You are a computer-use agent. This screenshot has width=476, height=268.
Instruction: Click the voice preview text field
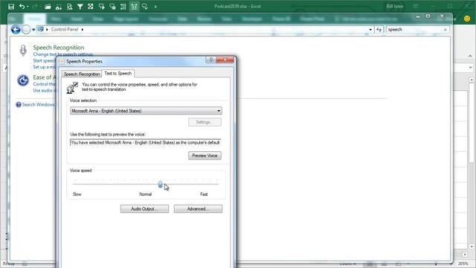tap(146, 142)
